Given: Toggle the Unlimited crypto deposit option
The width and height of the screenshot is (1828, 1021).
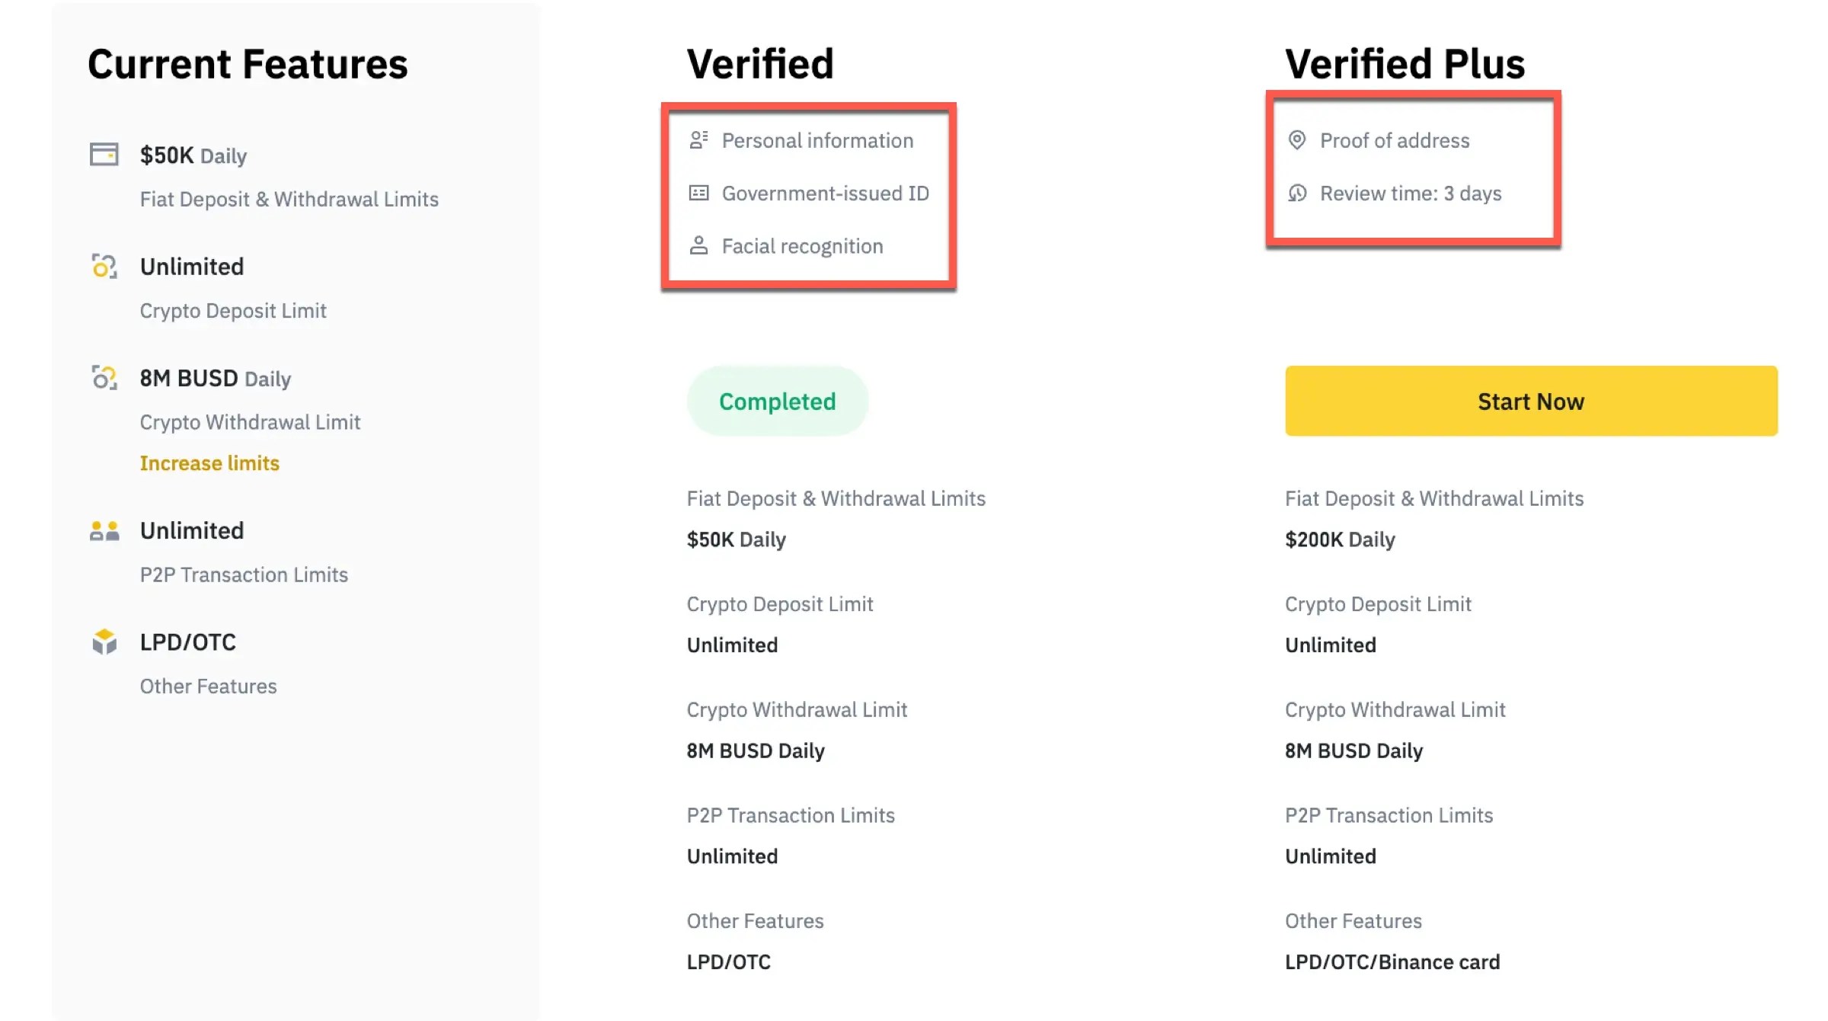Looking at the screenshot, I should (191, 266).
